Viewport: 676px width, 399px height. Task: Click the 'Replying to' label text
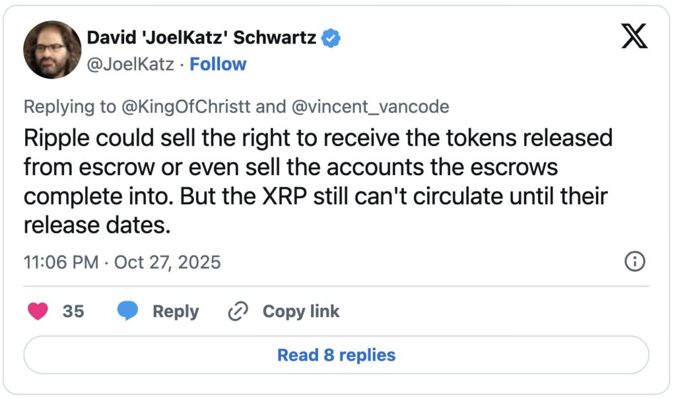click(65, 106)
